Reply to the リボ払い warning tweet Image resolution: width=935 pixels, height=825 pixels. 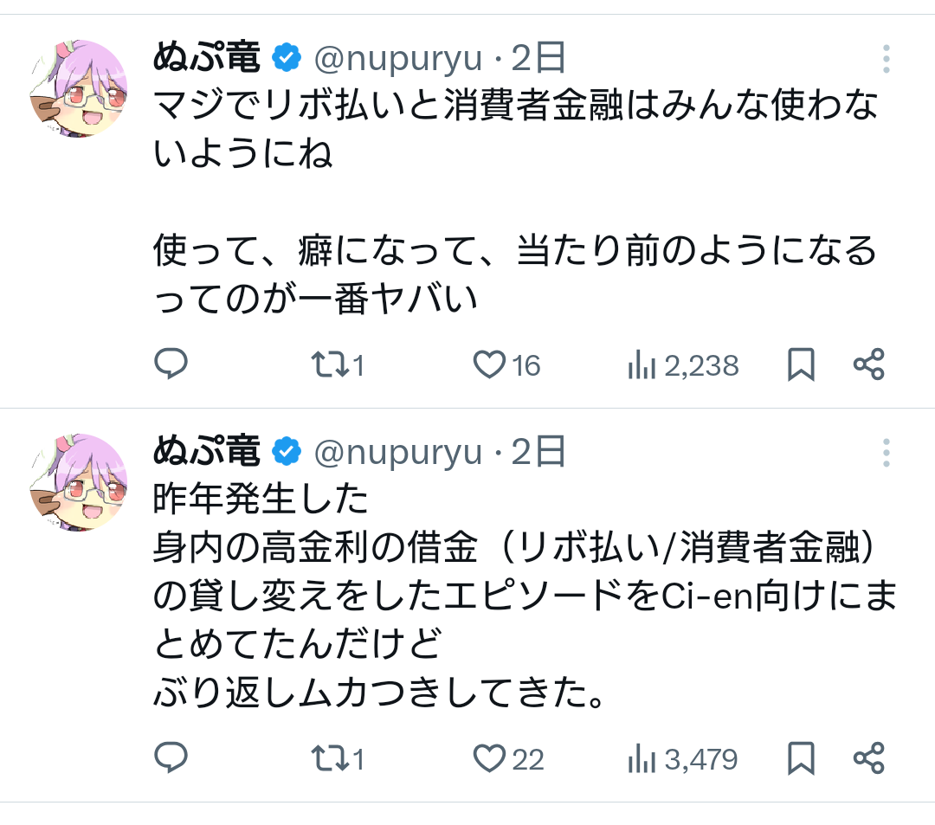(171, 365)
